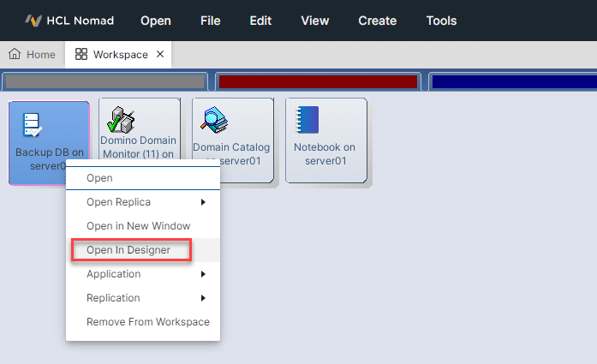The height and width of the screenshot is (364, 597).
Task: Switch to the blue workspace page tab
Action: pos(514,81)
